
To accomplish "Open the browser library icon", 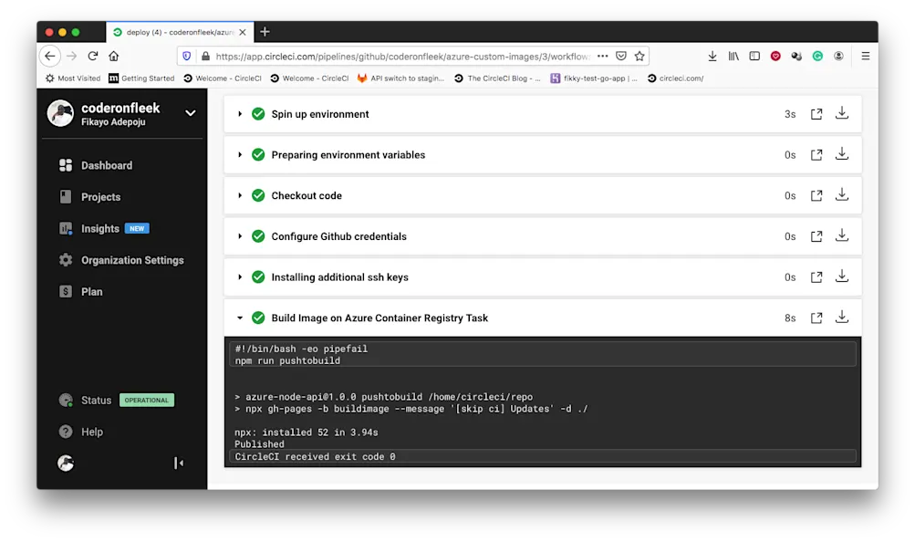I will tap(733, 56).
